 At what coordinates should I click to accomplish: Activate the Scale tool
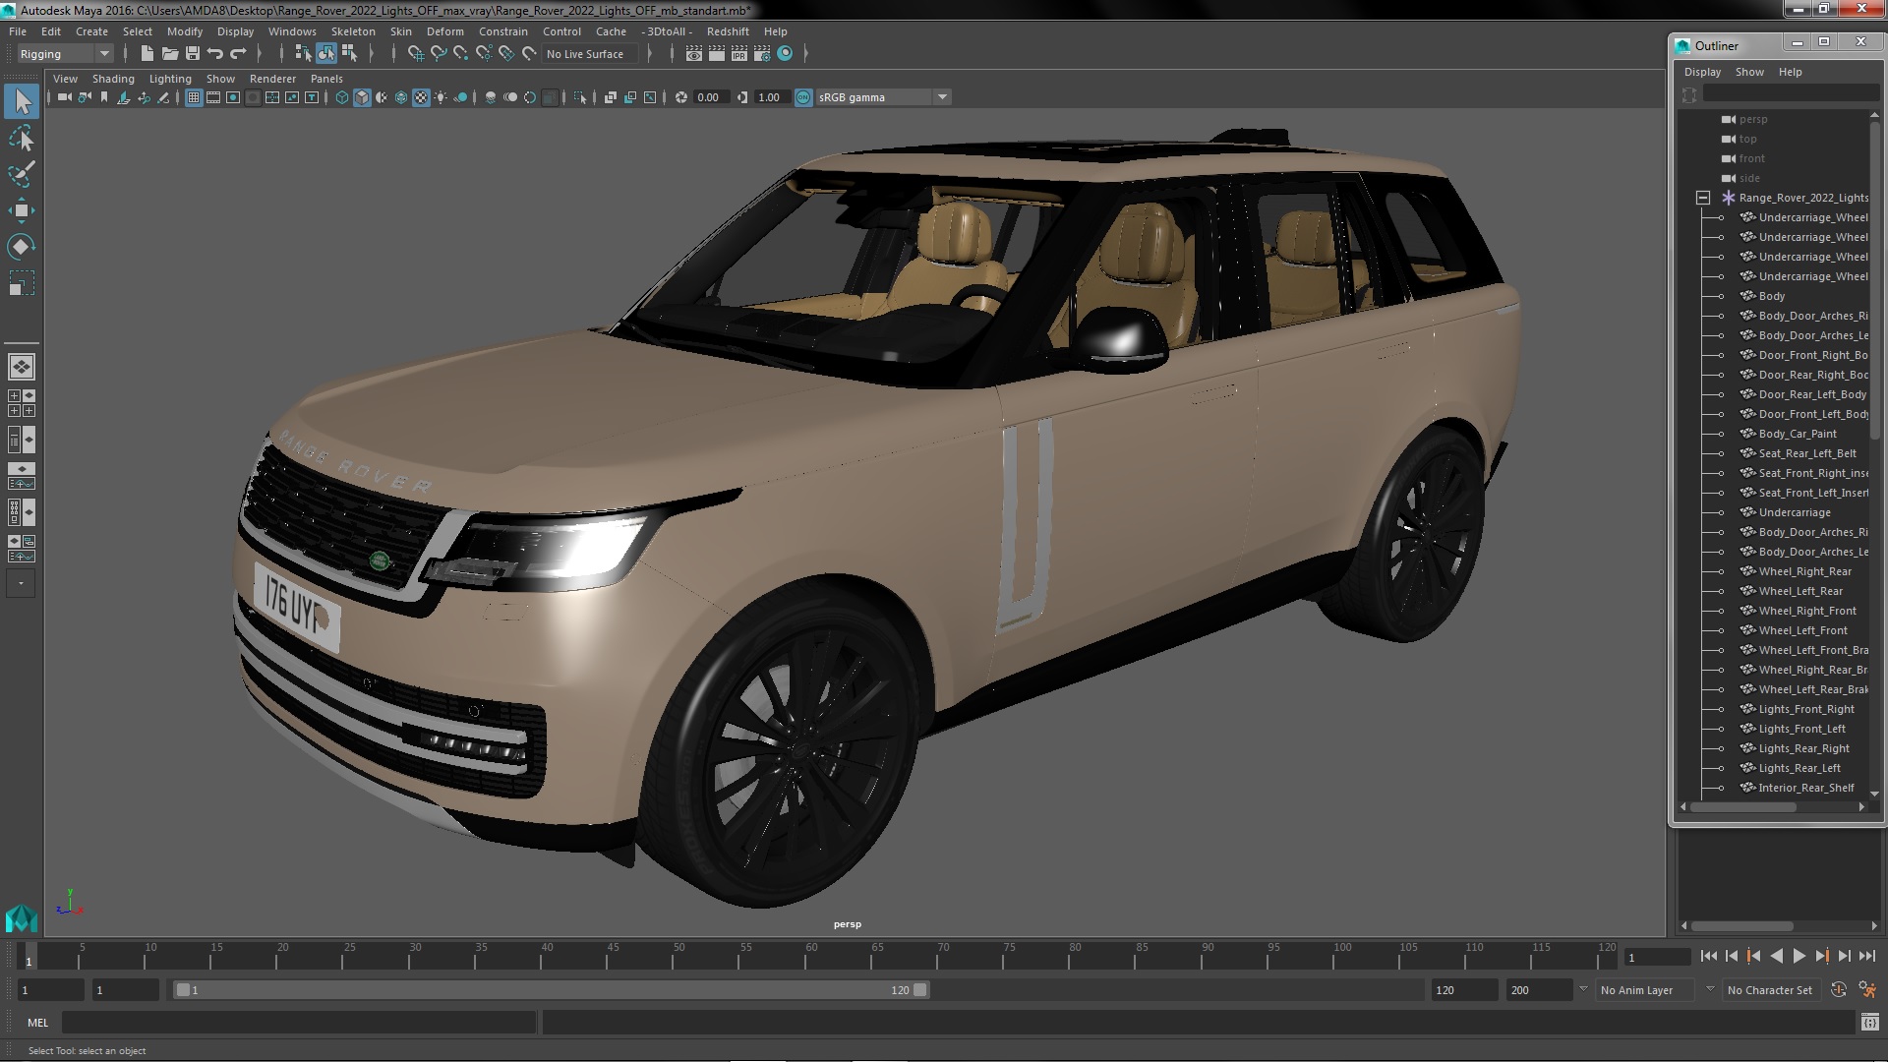click(x=22, y=283)
